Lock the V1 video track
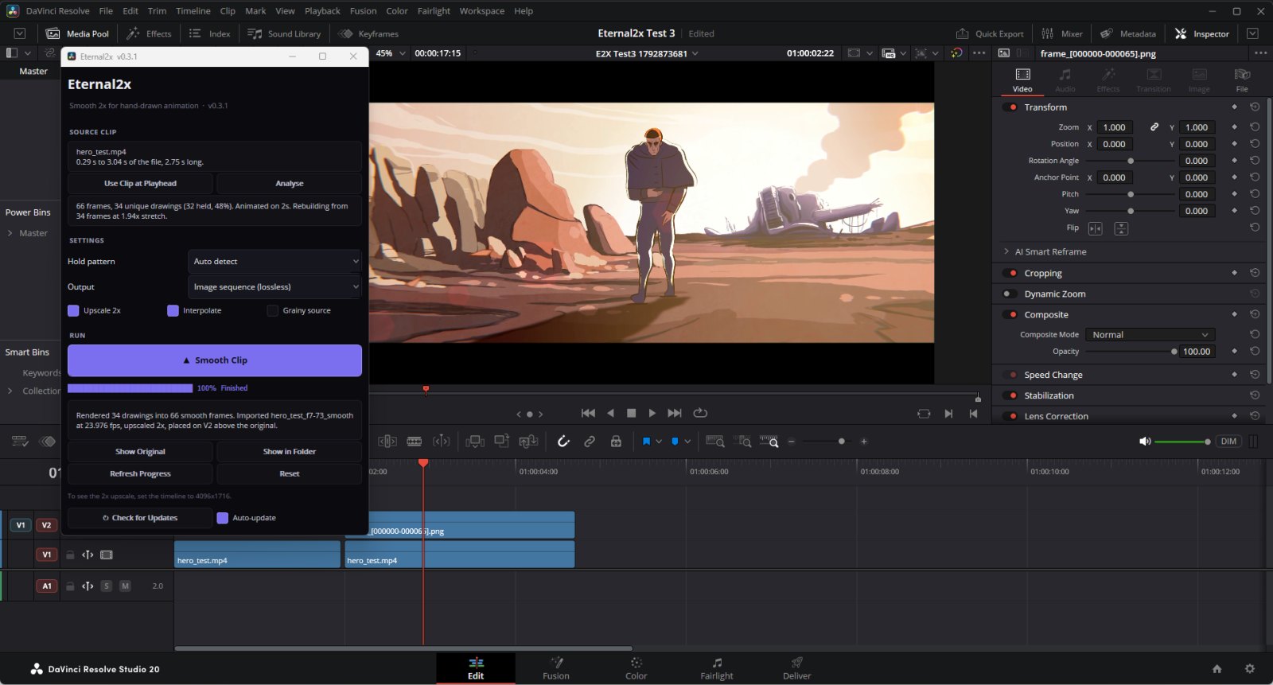This screenshot has width=1273, height=685. point(70,555)
